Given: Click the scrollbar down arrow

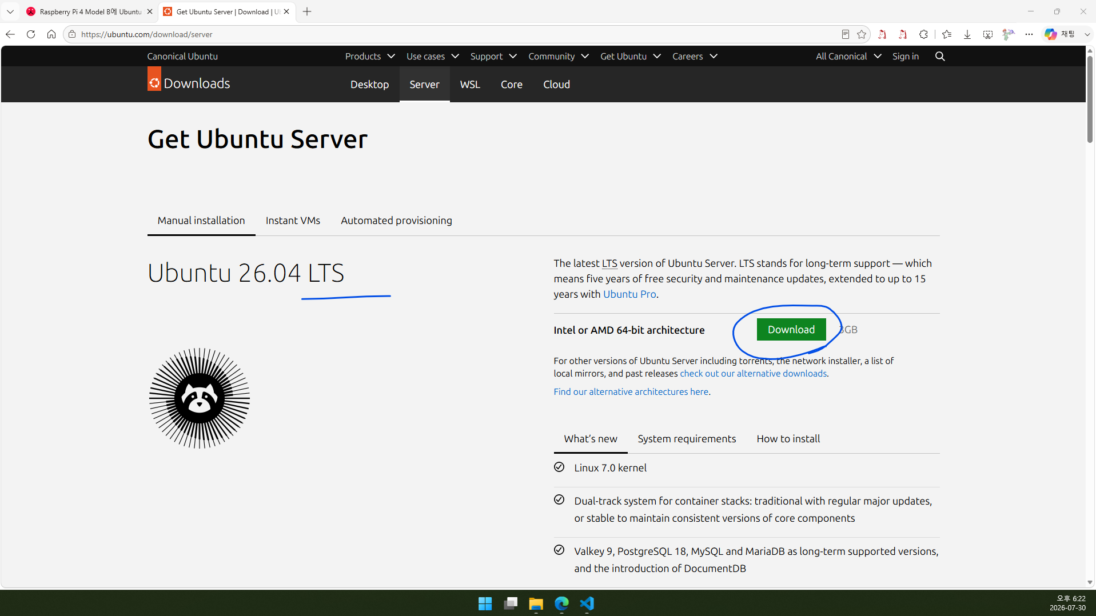Looking at the screenshot, I should [x=1090, y=582].
